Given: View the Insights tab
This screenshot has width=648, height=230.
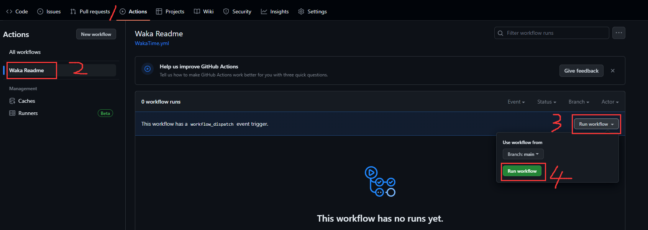Looking at the screenshot, I should click(275, 11).
